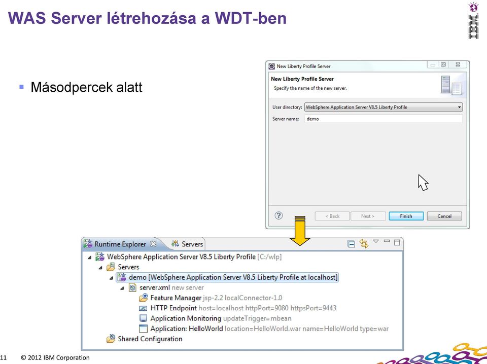The height and width of the screenshot is (364, 487).
Task: Click the HelloWorld application window icon
Action: click(143, 329)
